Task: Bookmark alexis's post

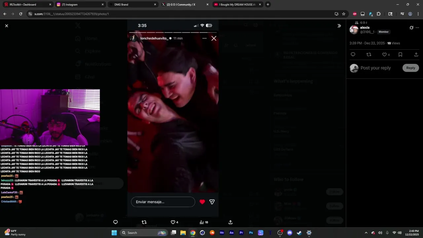Action: (400, 55)
